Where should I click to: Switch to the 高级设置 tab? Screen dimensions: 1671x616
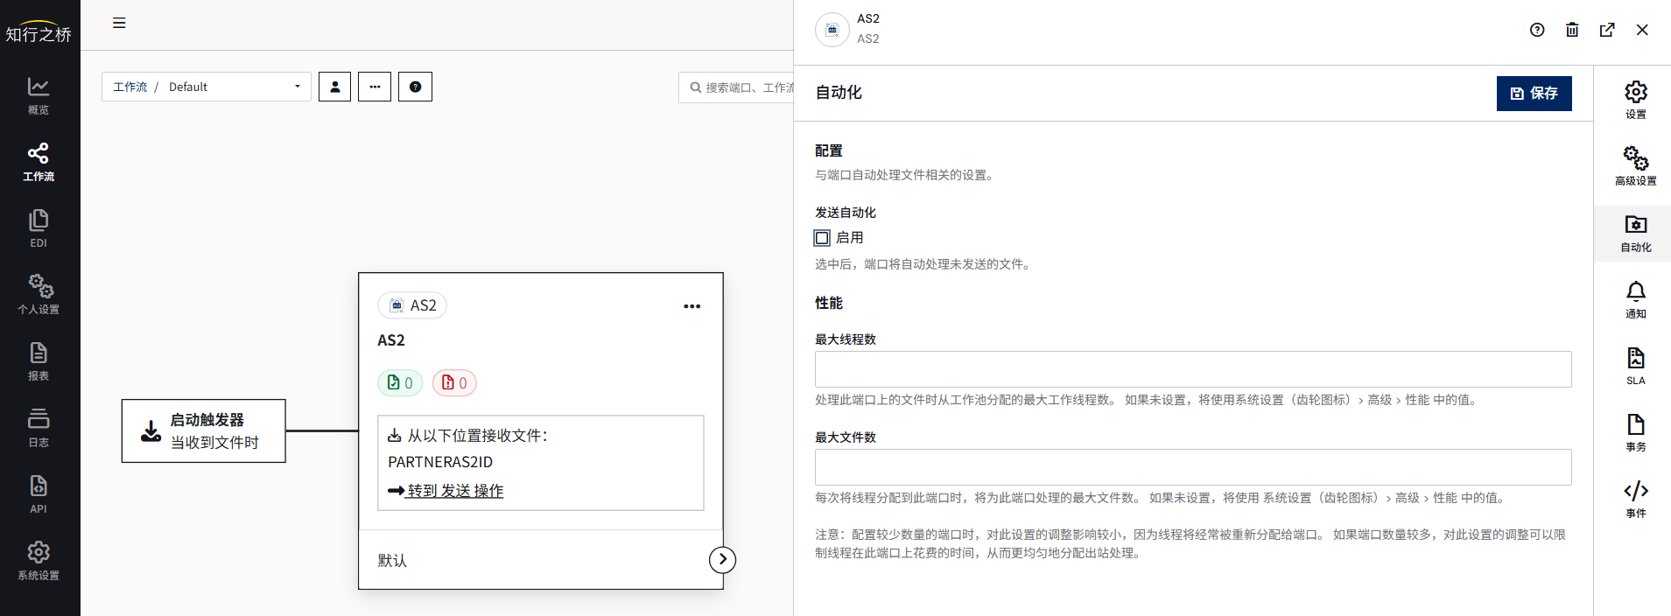pos(1636,166)
